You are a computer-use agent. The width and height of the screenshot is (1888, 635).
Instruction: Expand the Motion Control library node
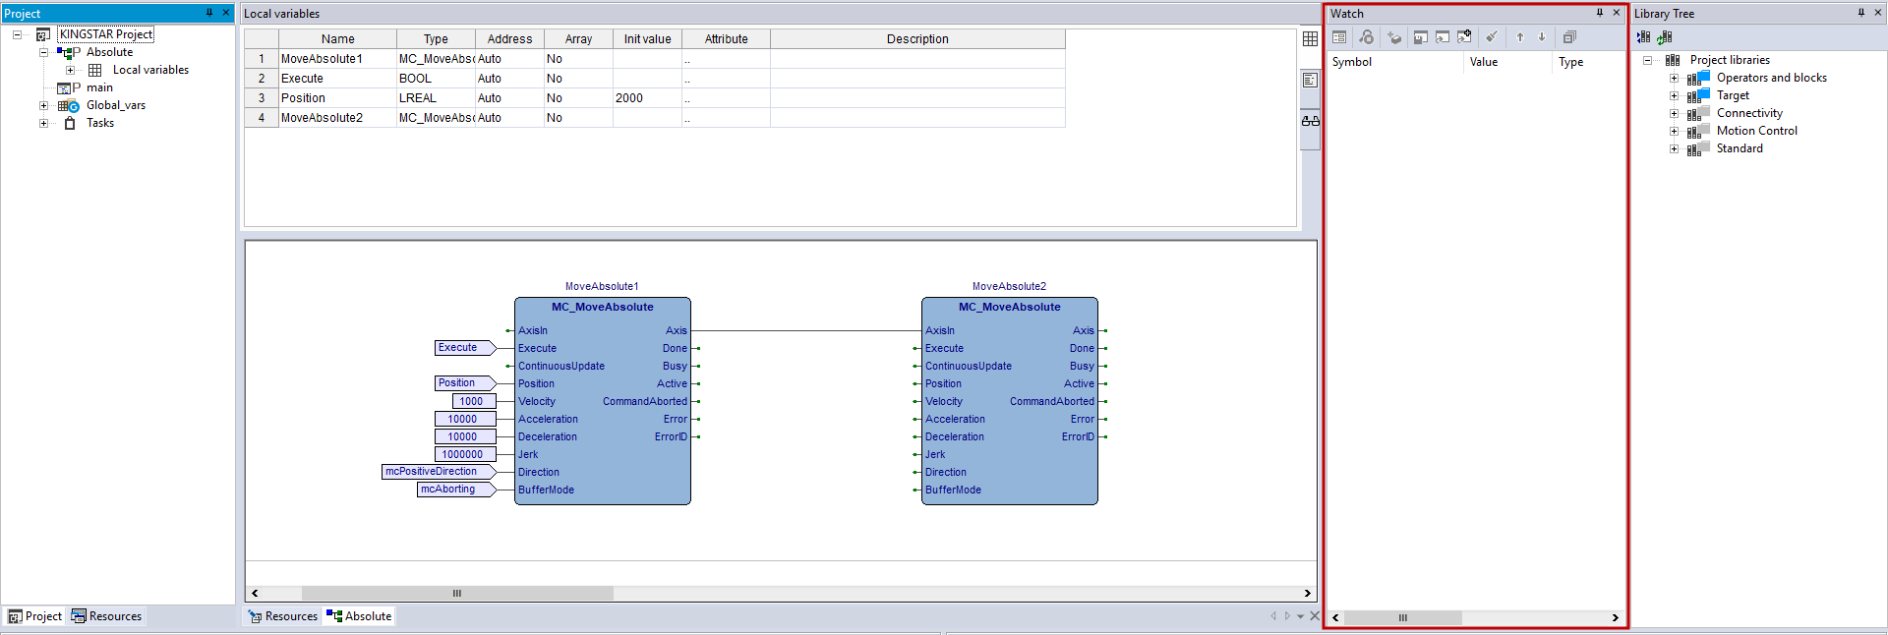tap(1674, 131)
